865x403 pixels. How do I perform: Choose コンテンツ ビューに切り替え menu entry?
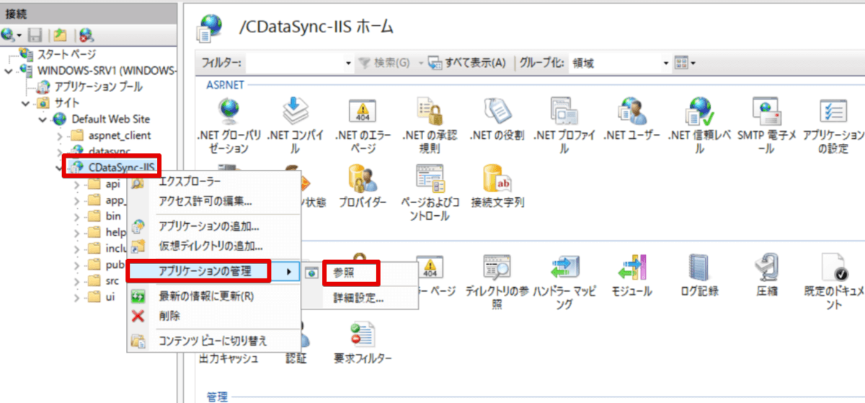tap(213, 341)
